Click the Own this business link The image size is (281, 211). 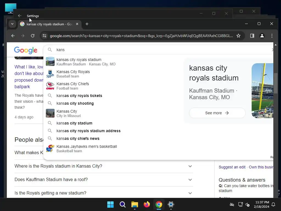261,167
